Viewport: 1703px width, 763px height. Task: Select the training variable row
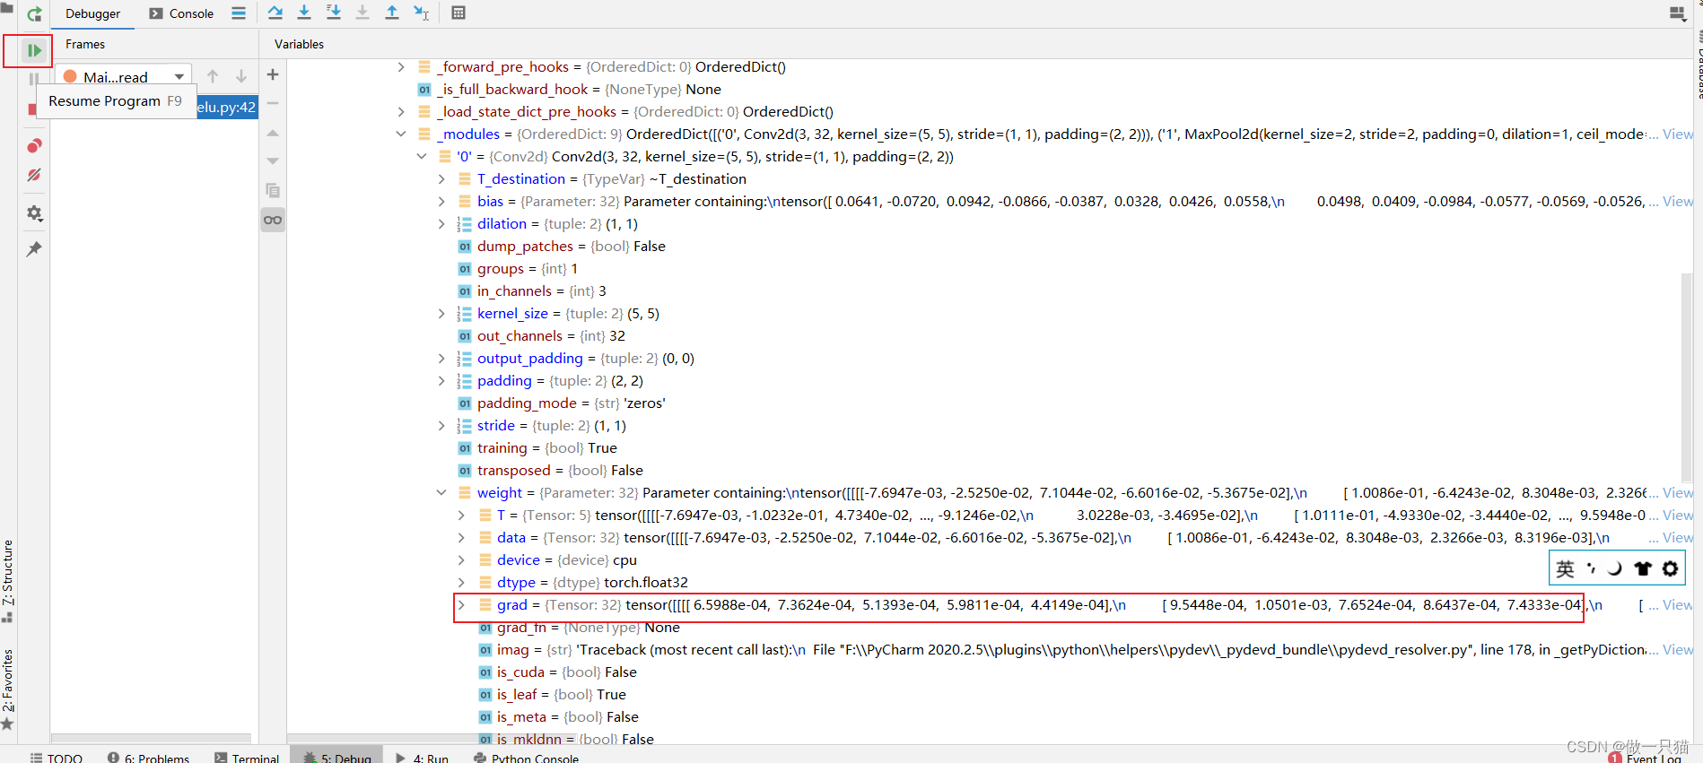(990, 448)
